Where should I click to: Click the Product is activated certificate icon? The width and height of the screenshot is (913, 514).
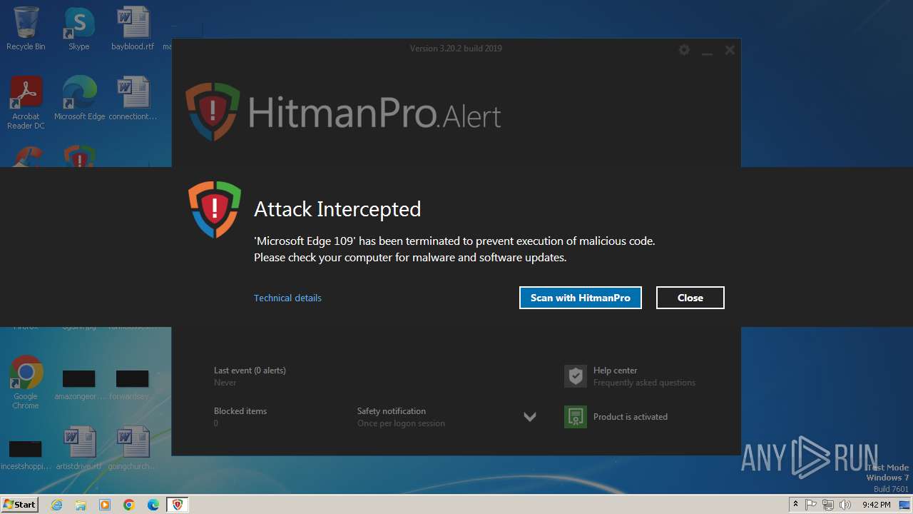coord(576,417)
